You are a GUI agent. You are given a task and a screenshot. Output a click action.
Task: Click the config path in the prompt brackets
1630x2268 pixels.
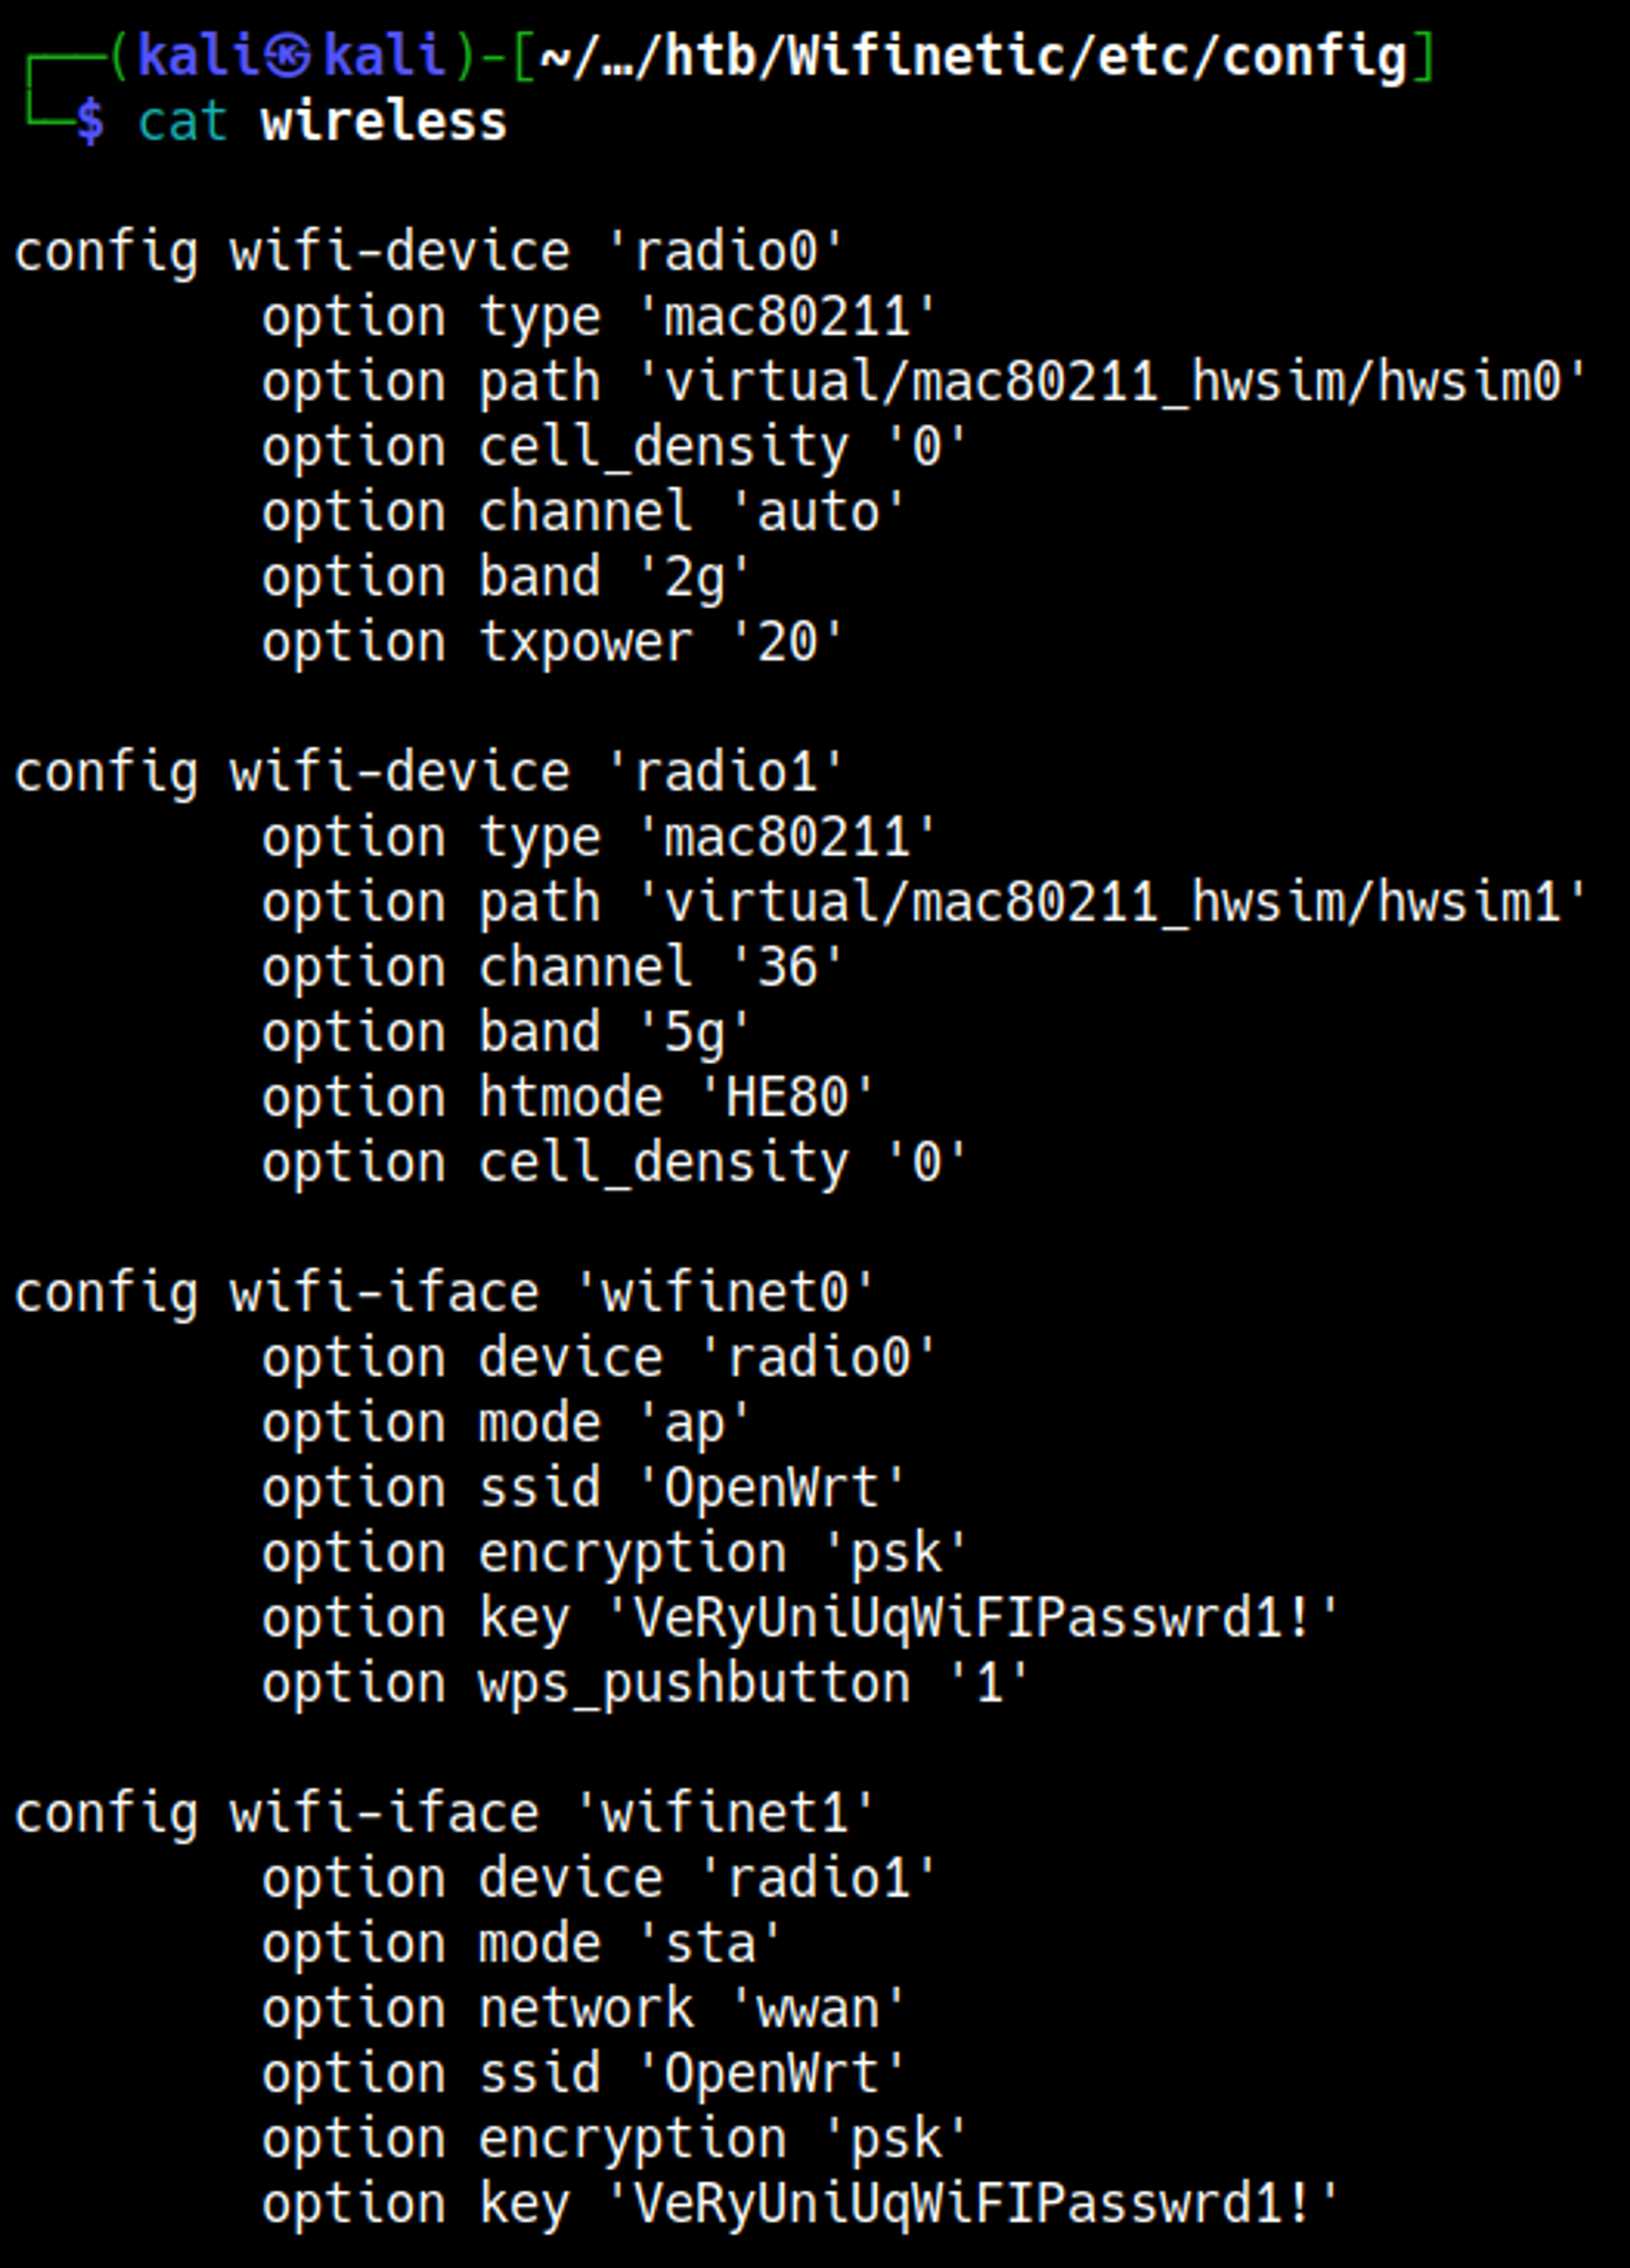click(972, 56)
